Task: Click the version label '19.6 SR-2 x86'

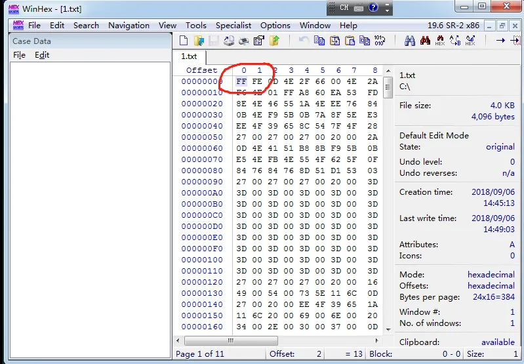Action: pos(453,26)
